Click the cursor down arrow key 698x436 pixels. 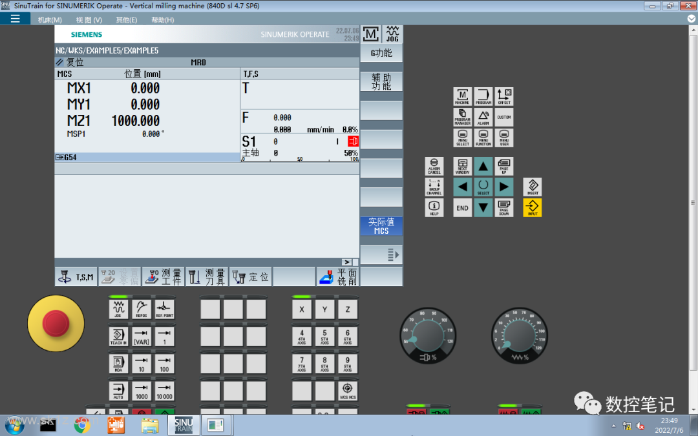pyautogui.click(x=483, y=208)
